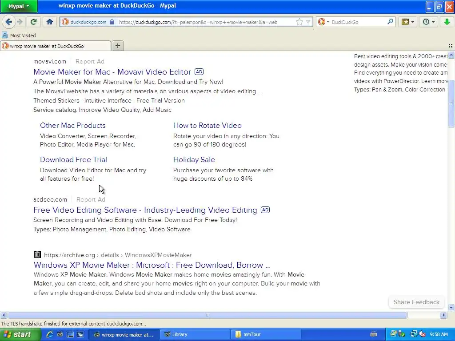Viewport: 455px width, 341px height.
Task: Click the horizontal scrollbar thumb
Action: tap(207, 315)
